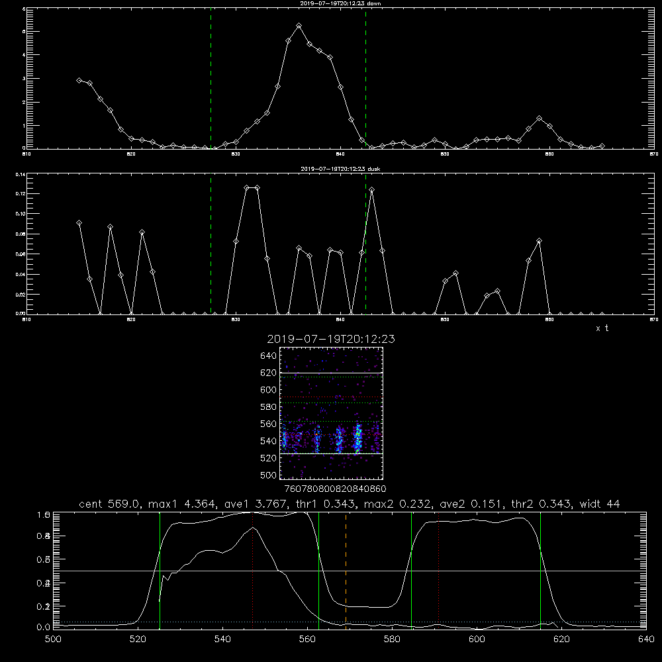Click the left green dashed line in the dawn plot
The height and width of the screenshot is (662, 662).
click(x=211, y=80)
